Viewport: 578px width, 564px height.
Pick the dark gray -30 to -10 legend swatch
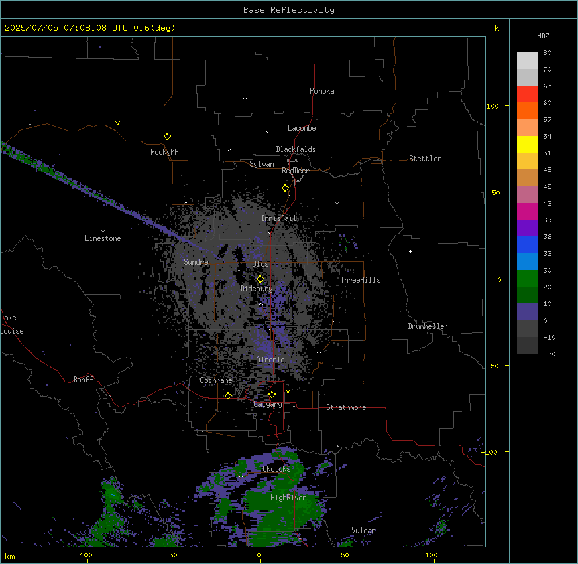point(527,346)
